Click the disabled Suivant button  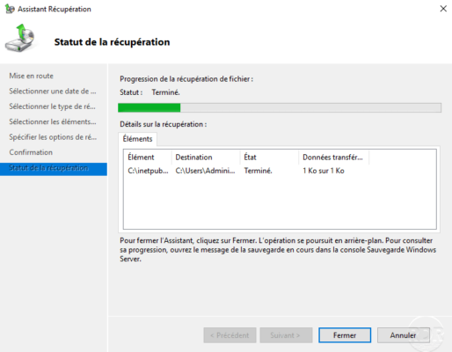[x=286, y=335]
